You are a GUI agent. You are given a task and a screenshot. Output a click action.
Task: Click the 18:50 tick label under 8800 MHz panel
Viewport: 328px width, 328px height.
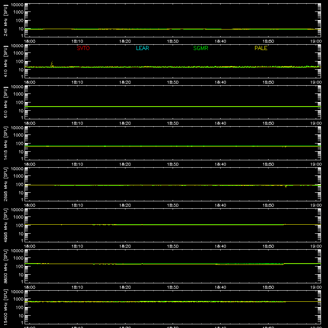click(268, 287)
